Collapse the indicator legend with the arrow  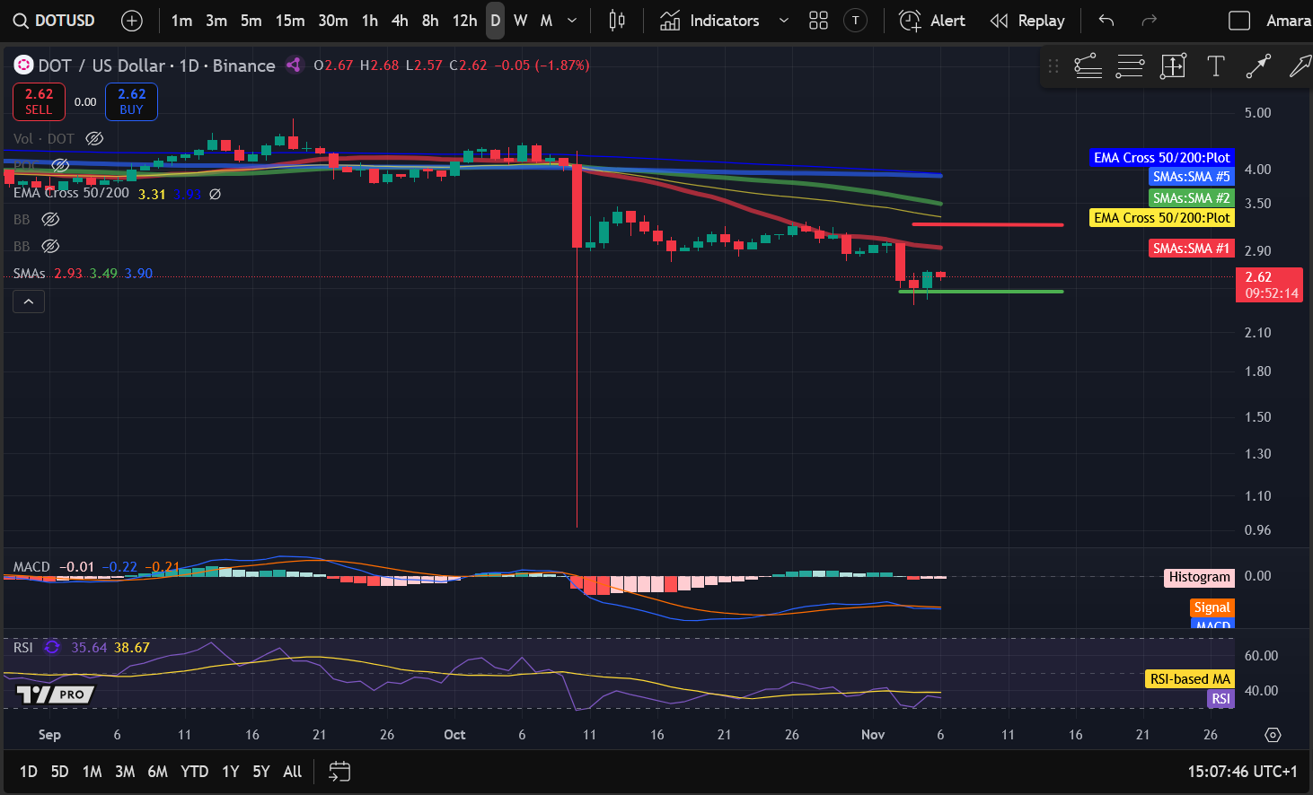coord(28,301)
